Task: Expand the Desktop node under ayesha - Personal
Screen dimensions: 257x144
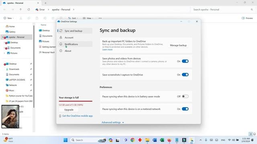Action: point(4,42)
